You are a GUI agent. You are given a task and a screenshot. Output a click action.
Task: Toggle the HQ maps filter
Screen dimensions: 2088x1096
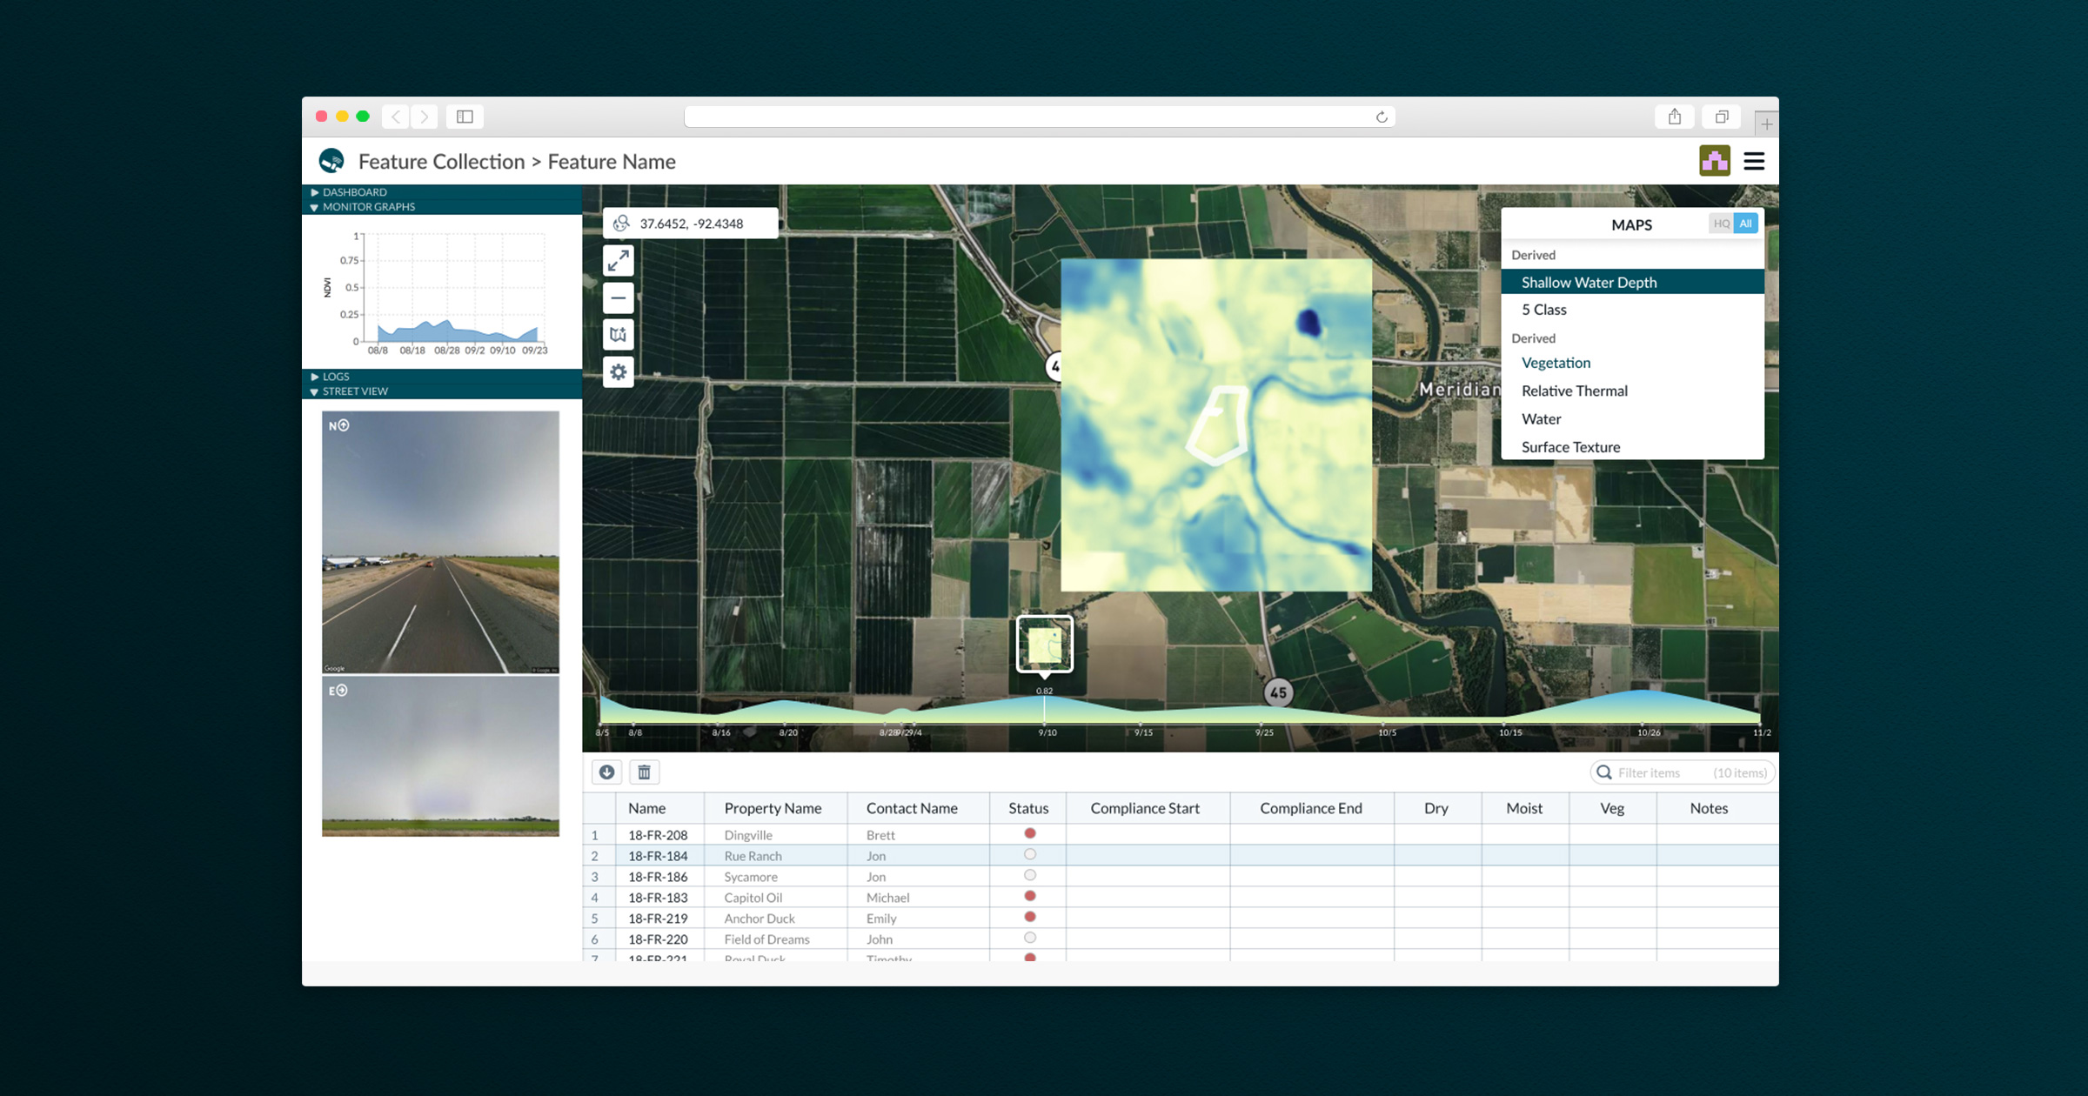click(1721, 224)
